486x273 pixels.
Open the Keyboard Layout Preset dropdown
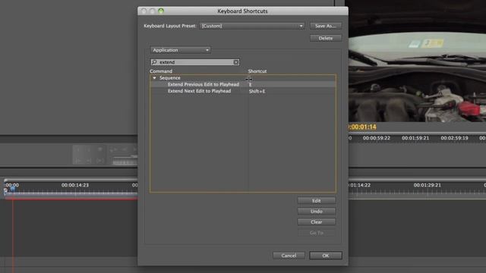(x=252, y=26)
